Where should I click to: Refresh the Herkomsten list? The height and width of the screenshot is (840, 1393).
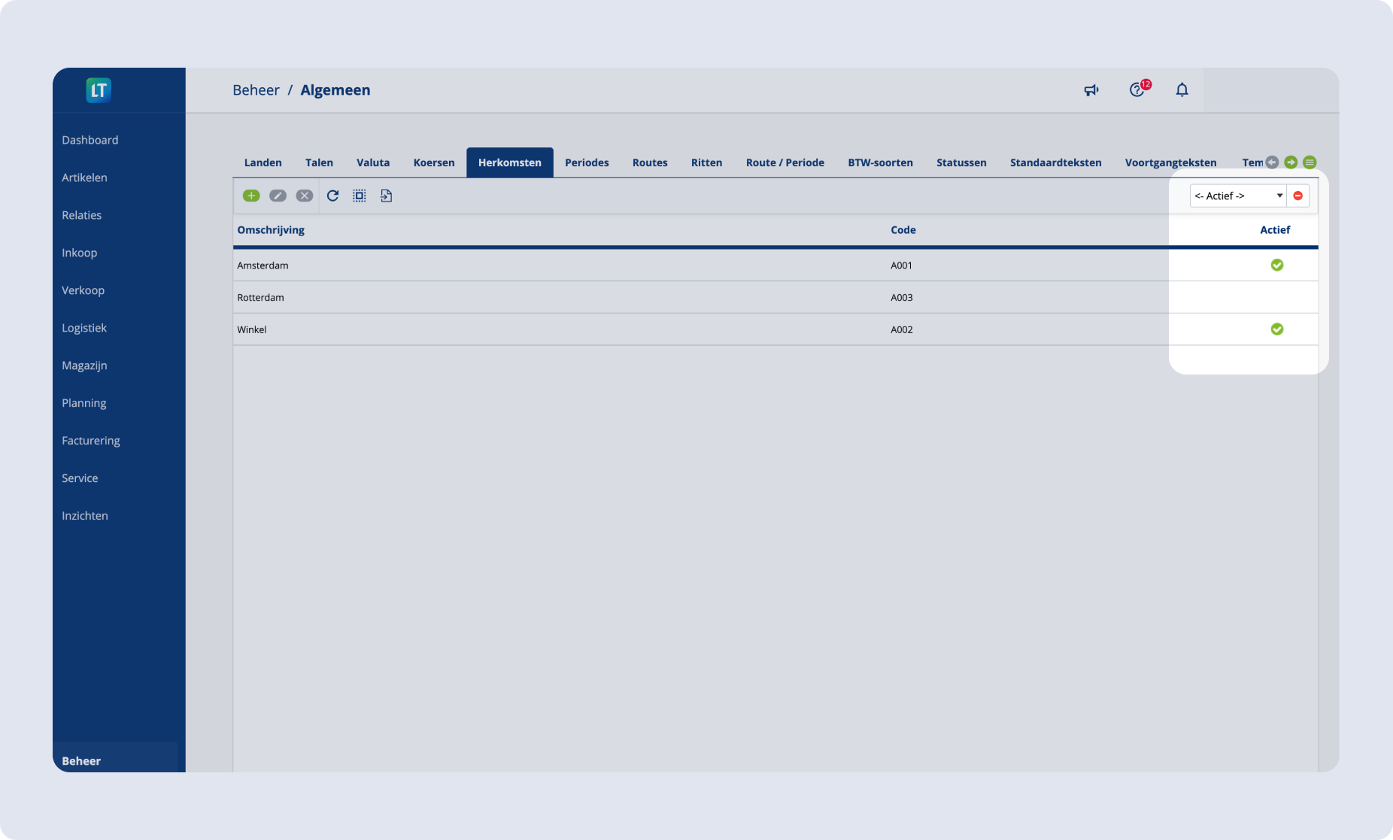(x=332, y=196)
